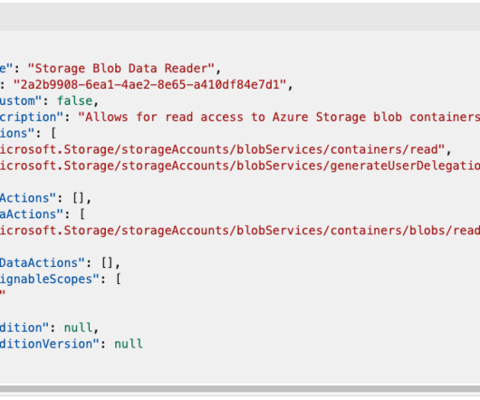Click the word "Azure Storage" in description

coord(319,117)
